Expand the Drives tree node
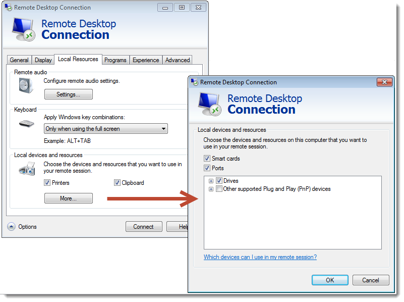The width and height of the screenshot is (404, 302). (x=211, y=181)
